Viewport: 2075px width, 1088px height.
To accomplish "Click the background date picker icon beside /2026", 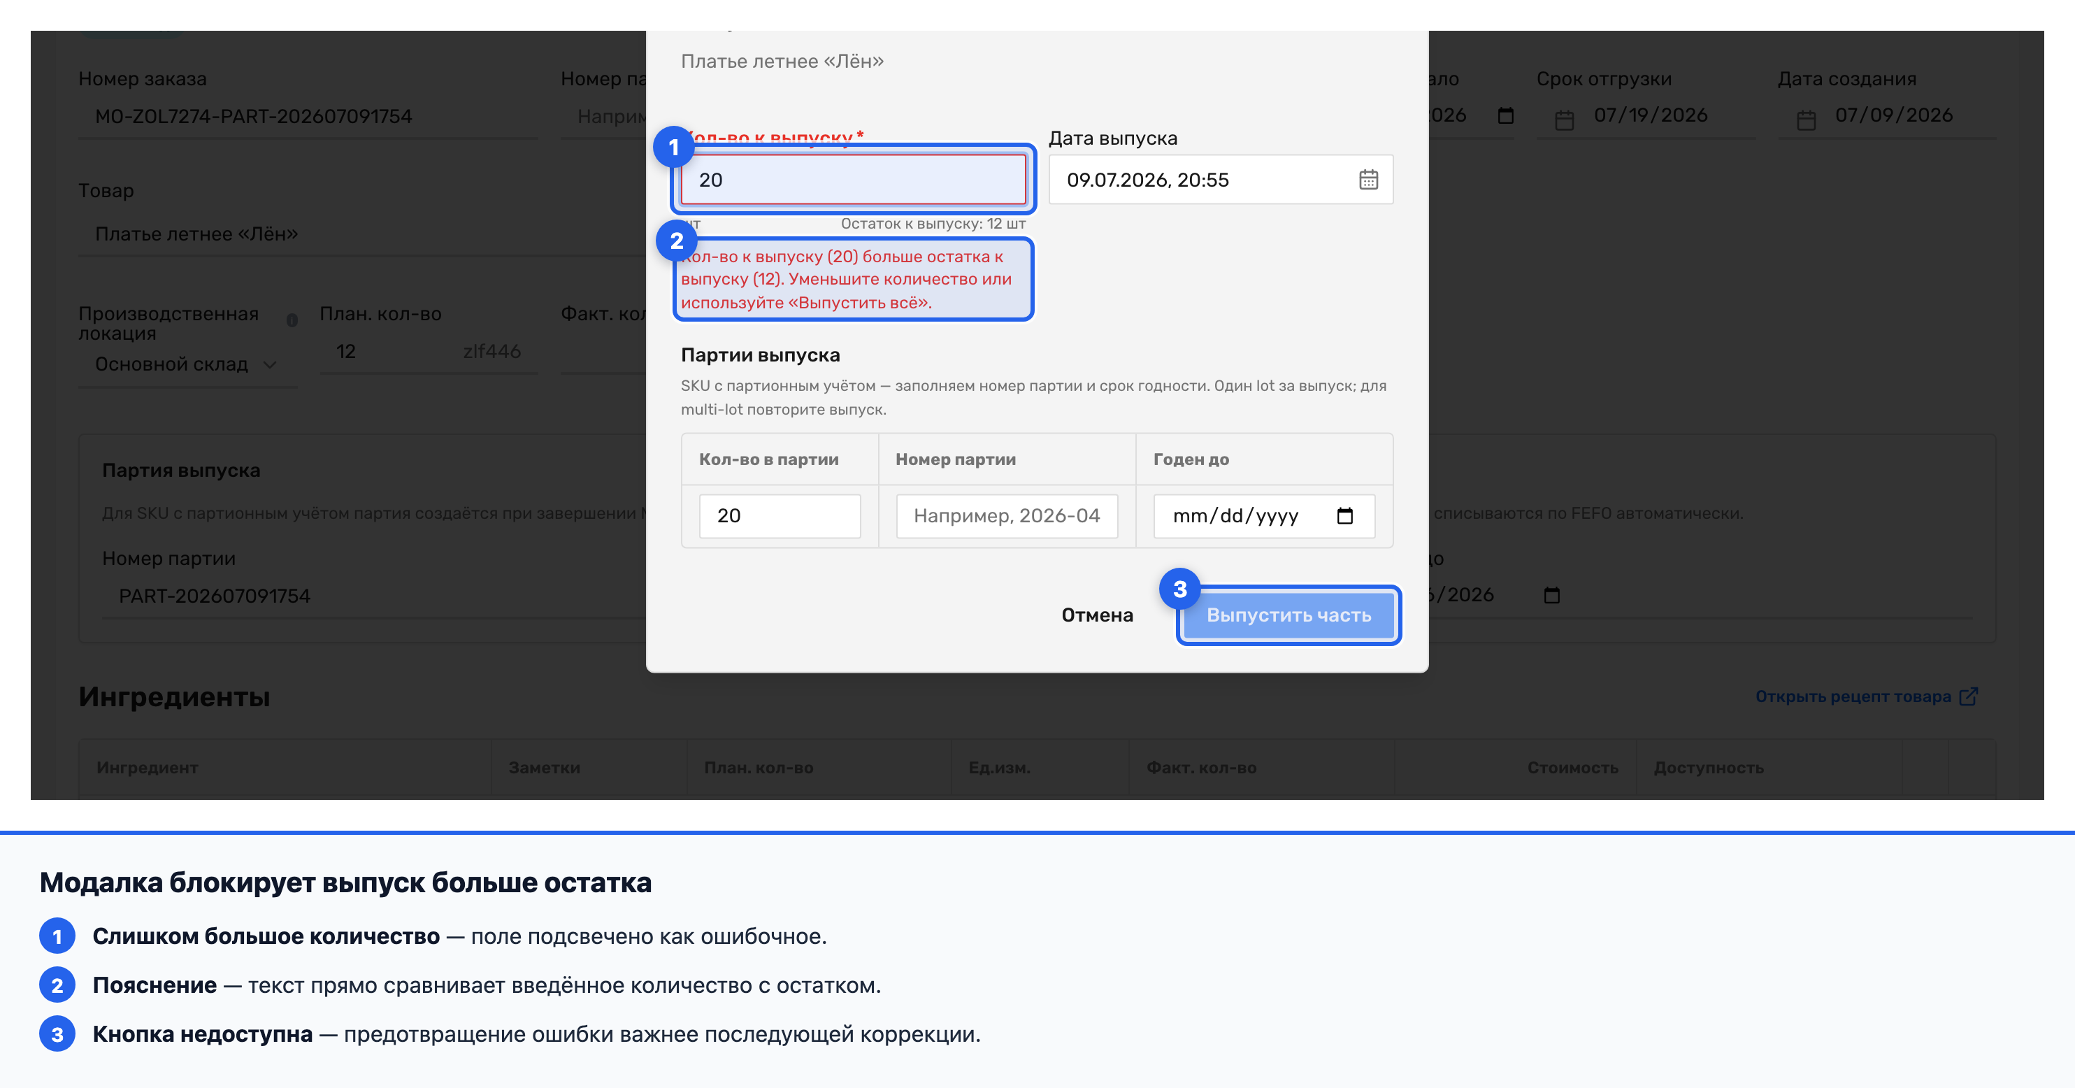I will tap(1551, 595).
